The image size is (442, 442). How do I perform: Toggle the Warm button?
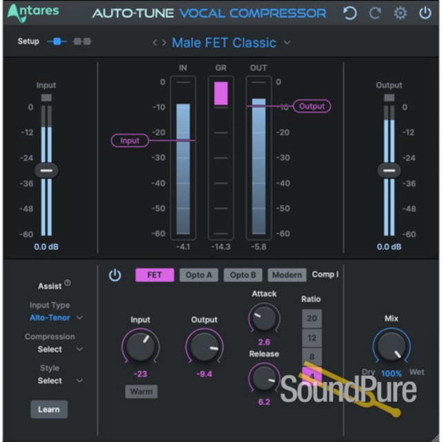point(141,392)
